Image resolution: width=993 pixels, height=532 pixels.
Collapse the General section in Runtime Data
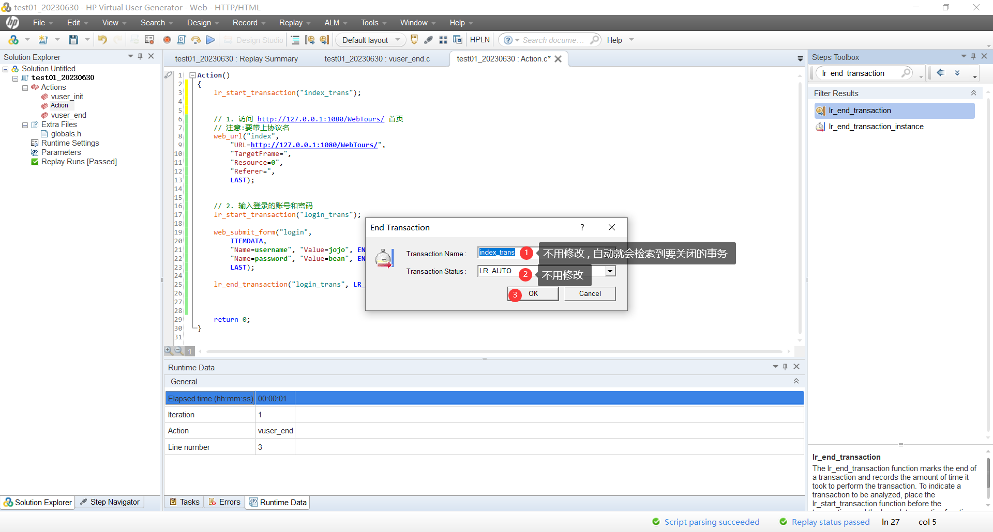pos(796,381)
